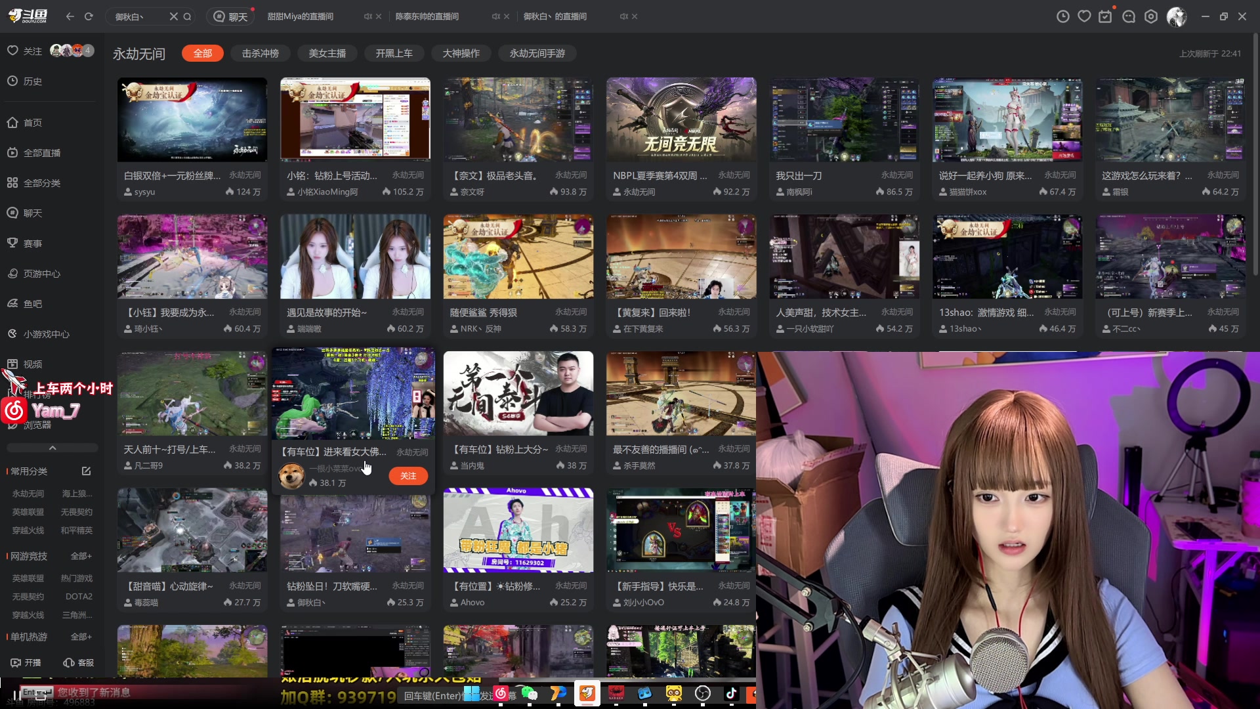Expand 单机热游 全部+ list

click(x=81, y=637)
